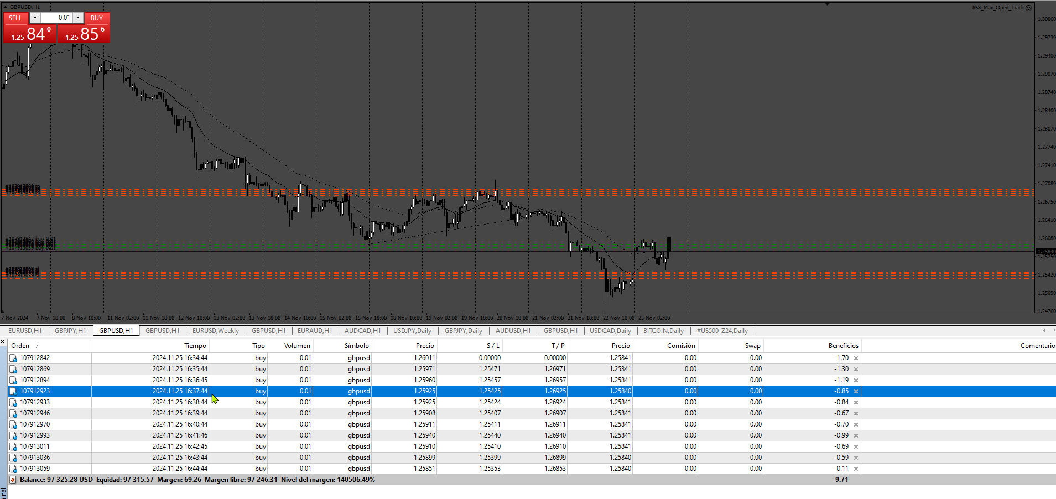Viewport: 1056px width, 499px height.
Task: Click the lot size field showing 0.01
Action: 56,18
